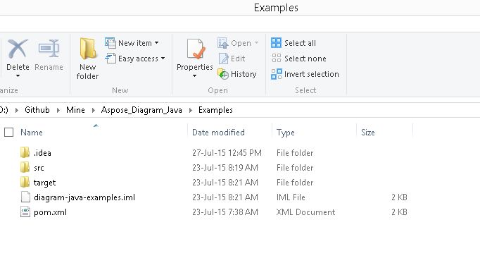Click the Select none label
Image resolution: width=480 pixels, height=263 pixels.
(x=305, y=59)
